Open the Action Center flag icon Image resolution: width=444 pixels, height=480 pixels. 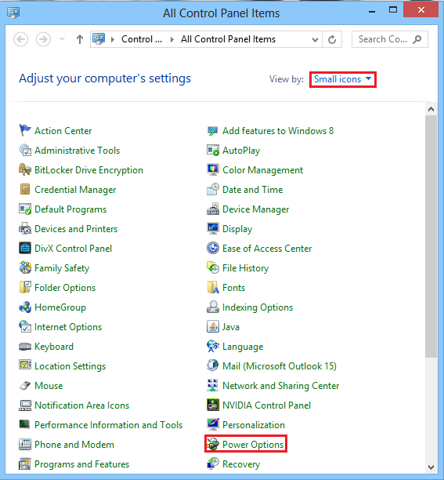click(25, 130)
